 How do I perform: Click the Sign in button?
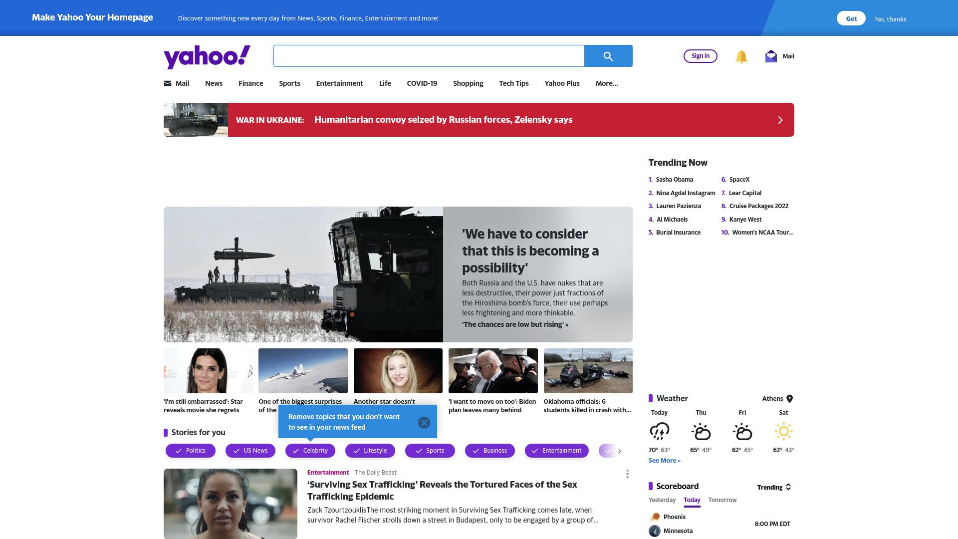(x=701, y=56)
